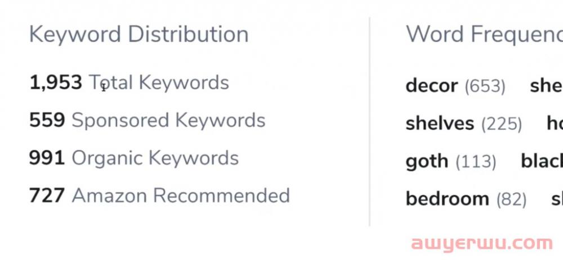Click the decor count (653)
563x260 pixels.
(485, 86)
